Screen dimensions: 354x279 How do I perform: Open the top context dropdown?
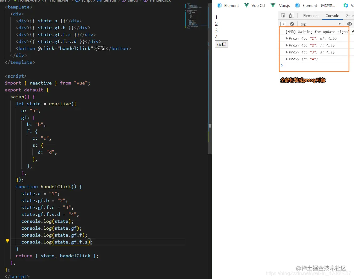point(321,24)
